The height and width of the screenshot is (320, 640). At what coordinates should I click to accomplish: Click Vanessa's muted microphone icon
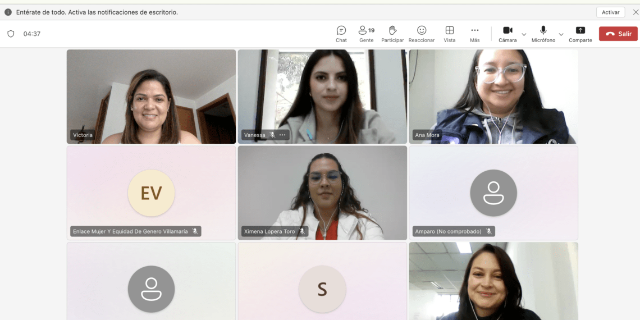[272, 135]
